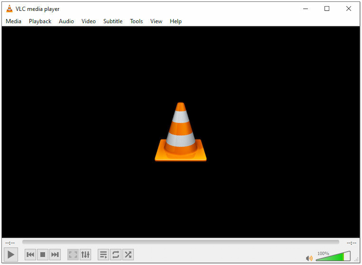Show the playlist view
362x265 pixels.
(103, 254)
